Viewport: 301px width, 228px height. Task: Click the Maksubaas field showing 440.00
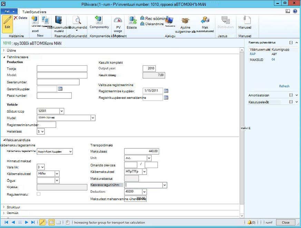142,151
